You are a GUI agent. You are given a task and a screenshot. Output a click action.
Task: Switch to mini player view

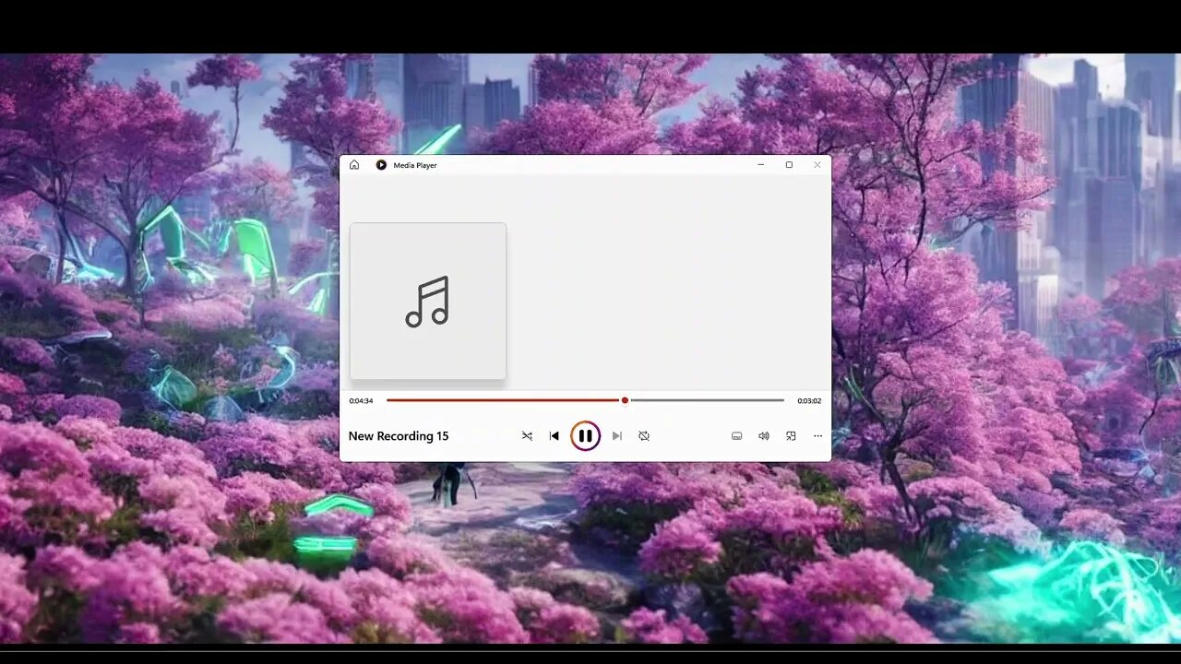click(x=791, y=436)
